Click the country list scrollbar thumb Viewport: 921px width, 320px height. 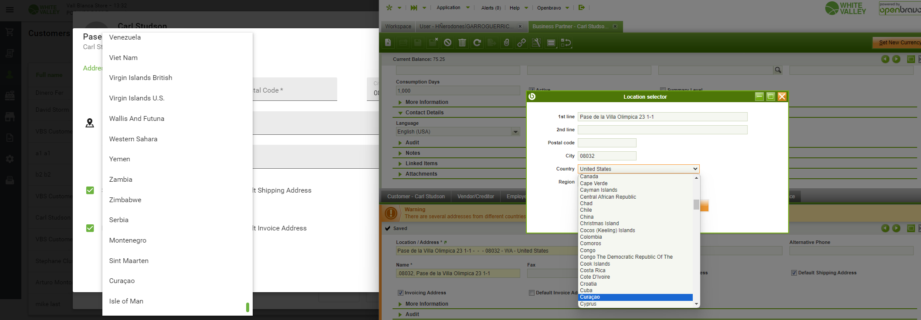[696, 204]
